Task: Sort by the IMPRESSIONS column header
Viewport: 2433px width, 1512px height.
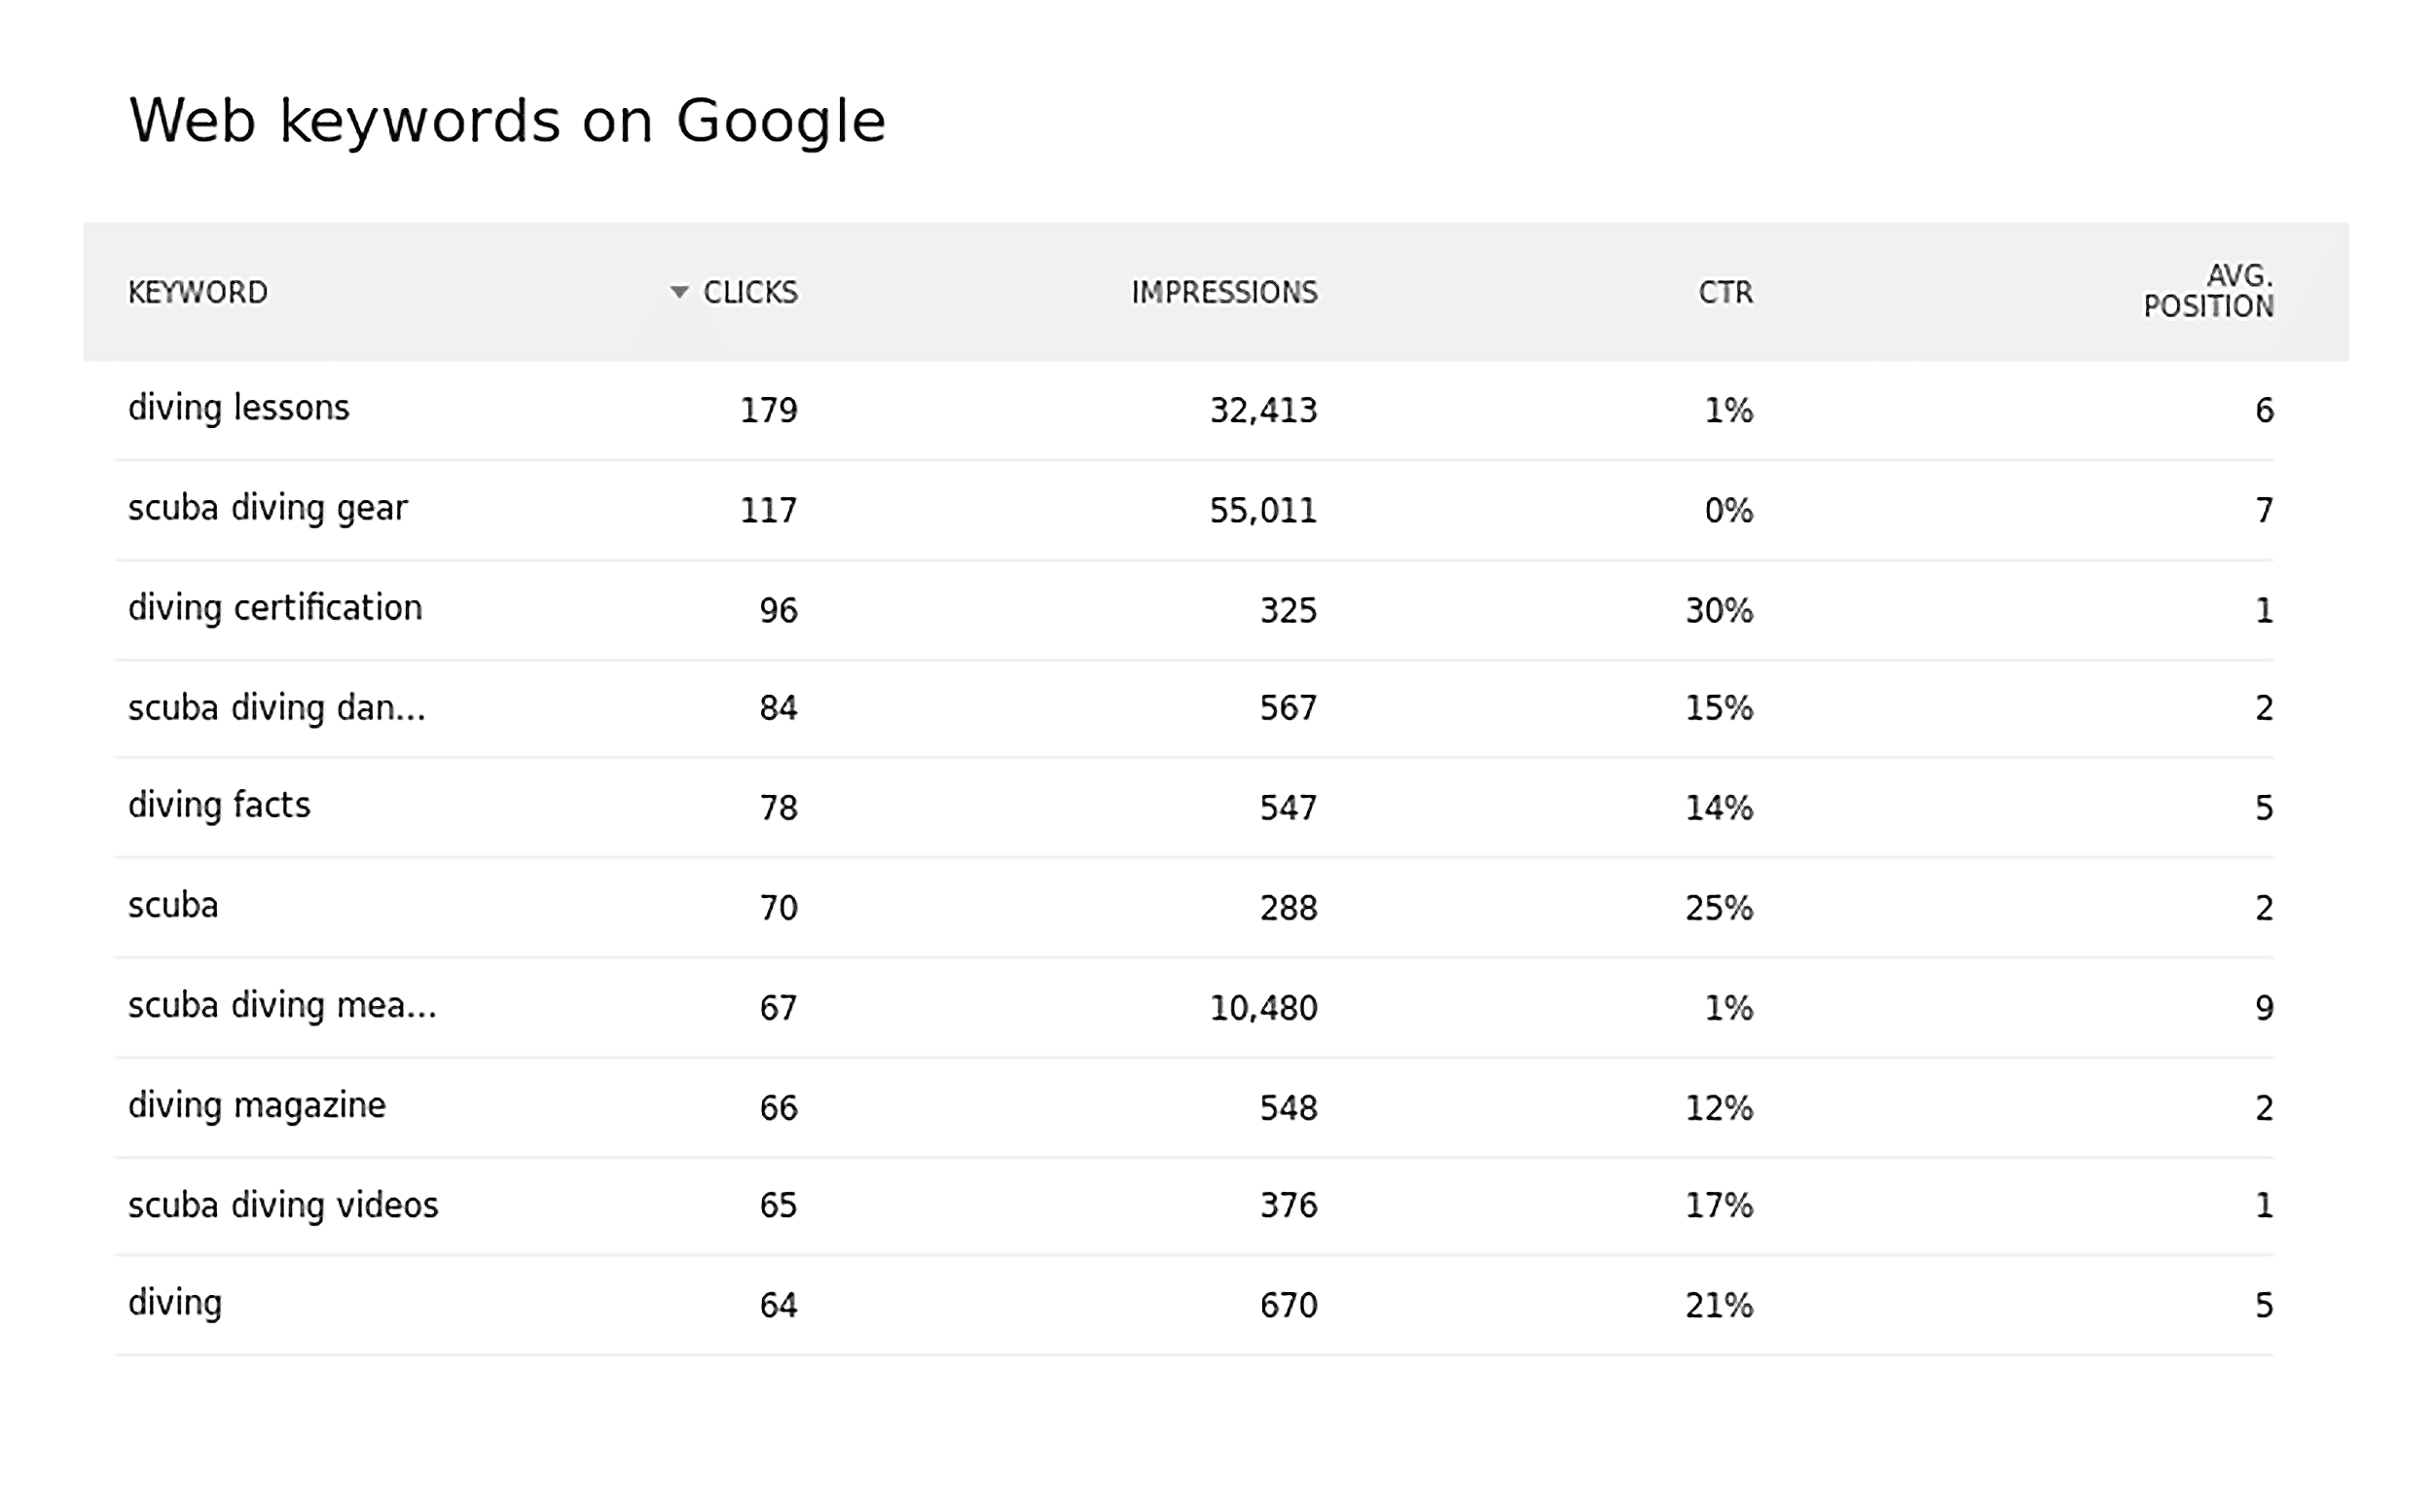Action: 1224,292
